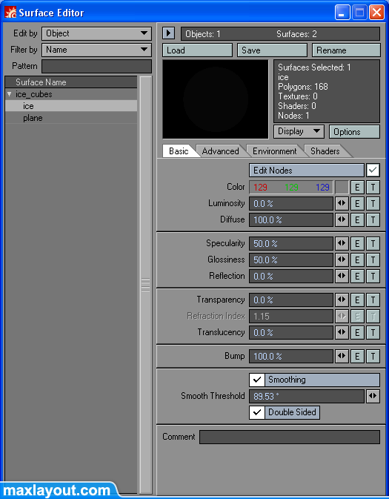Click Luminosity mini-slider arrows
This screenshot has height=499, width=389.
point(342,204)
